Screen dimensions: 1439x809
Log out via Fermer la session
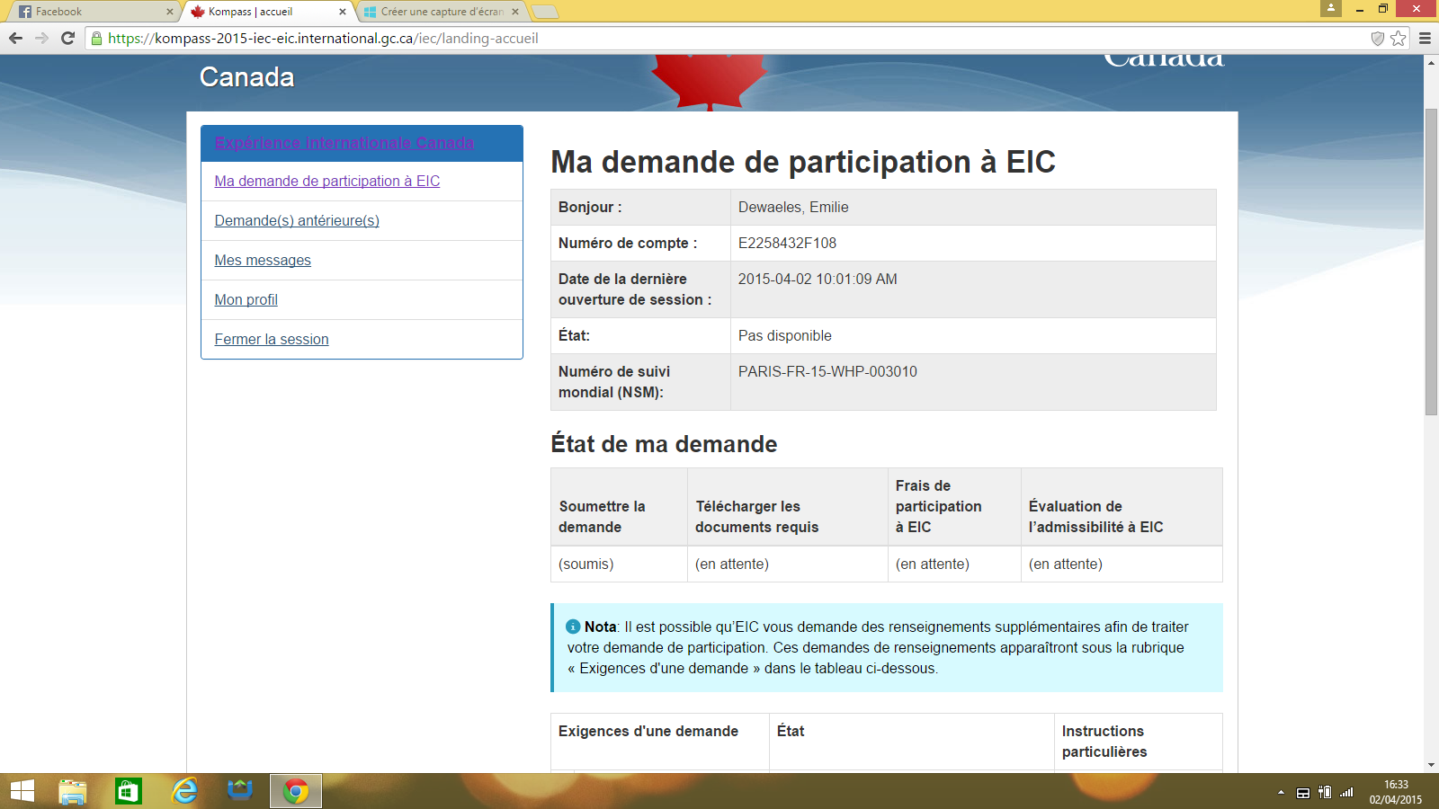[272, 339]
